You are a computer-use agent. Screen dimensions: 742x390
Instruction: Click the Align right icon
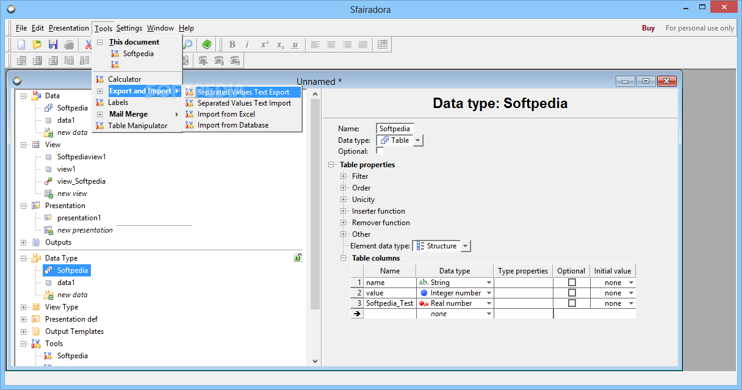tap(347, 45)
